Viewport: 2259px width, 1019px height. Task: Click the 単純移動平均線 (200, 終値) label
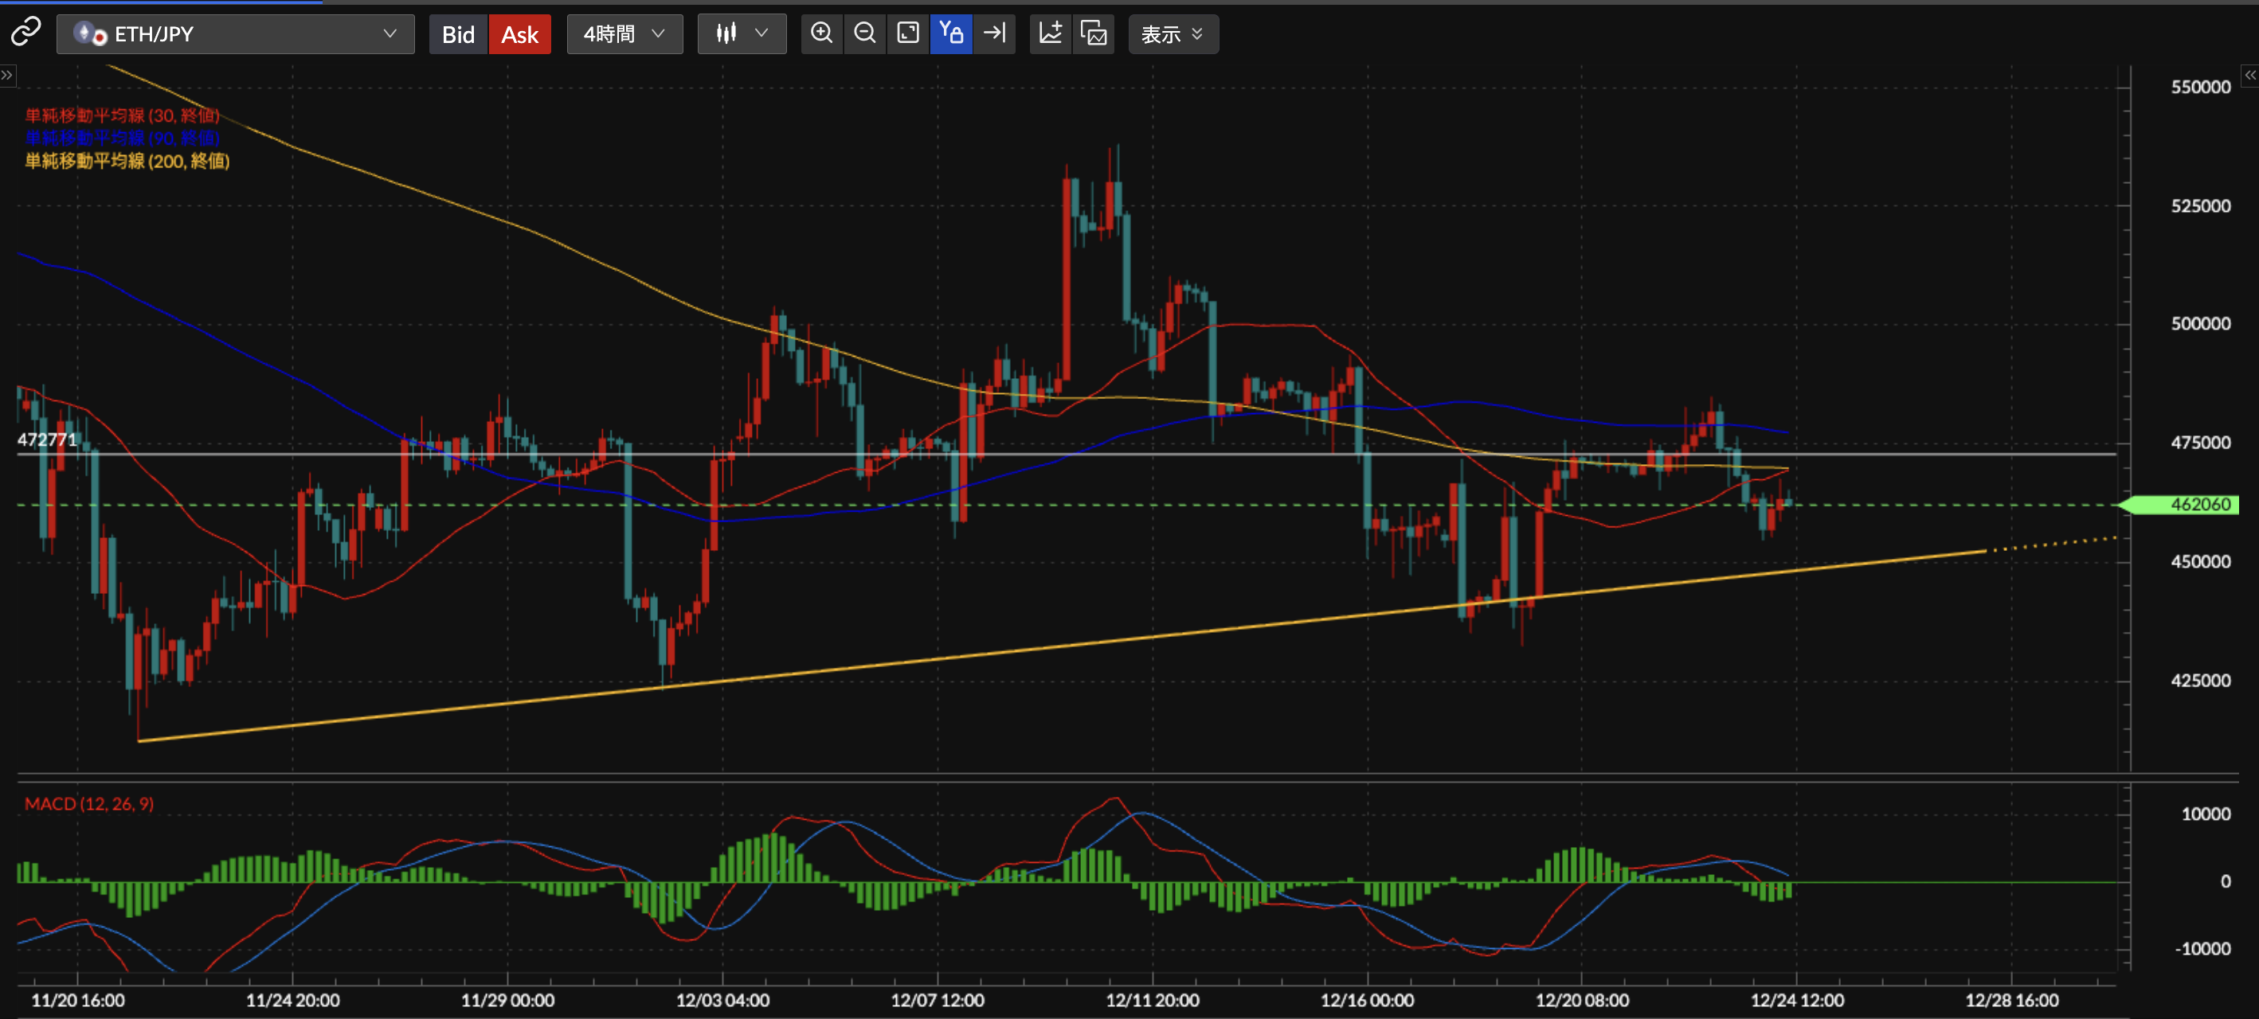127,162
